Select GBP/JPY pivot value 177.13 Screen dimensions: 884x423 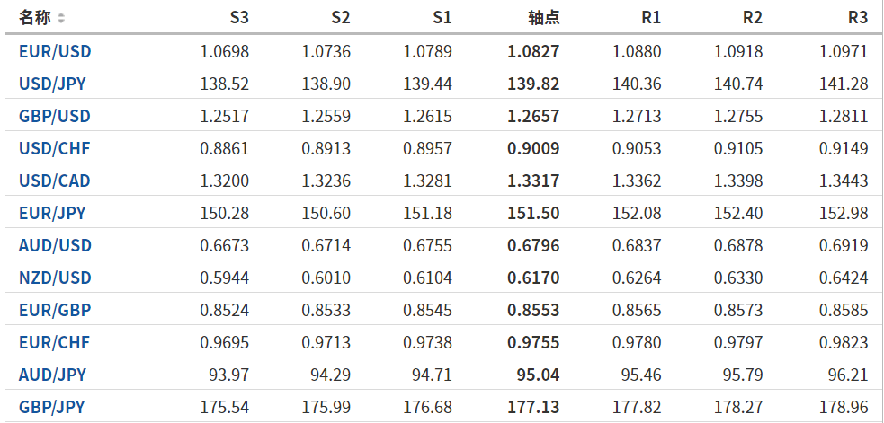click(x=533, y=407)
